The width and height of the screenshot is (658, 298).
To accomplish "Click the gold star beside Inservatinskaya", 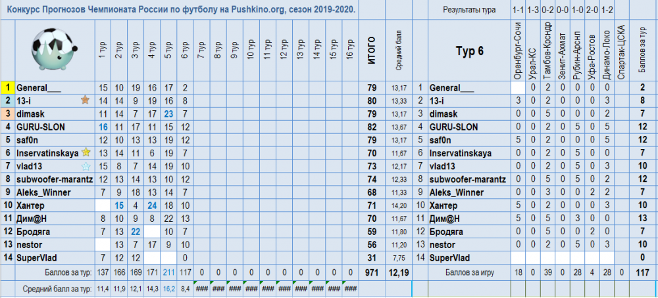I will point(86,152).
